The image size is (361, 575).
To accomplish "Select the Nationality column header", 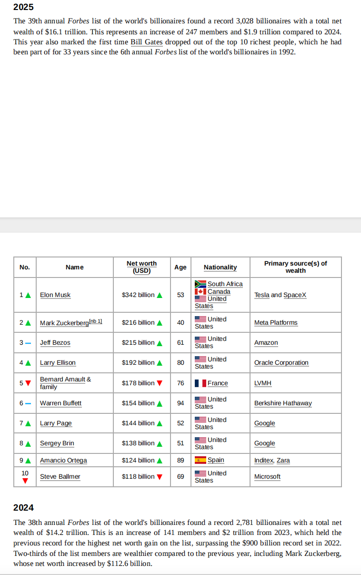I will pos(220,267).
